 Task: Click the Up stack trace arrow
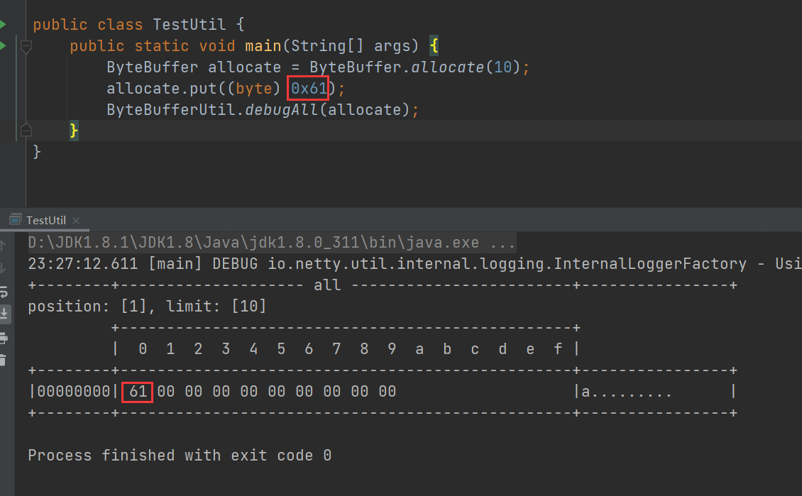3,246
